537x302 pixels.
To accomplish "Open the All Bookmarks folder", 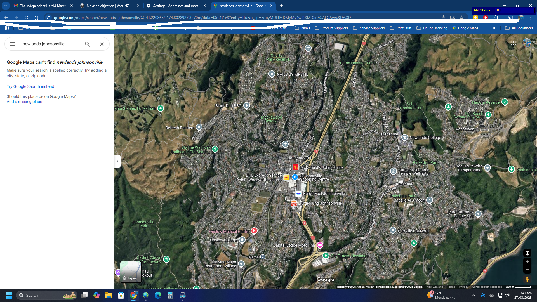I will [519, 28].
